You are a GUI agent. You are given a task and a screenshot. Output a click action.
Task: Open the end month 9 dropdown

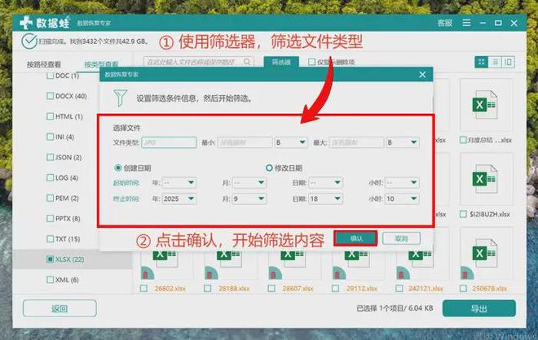pyautogui.click(x=249, y=198)
